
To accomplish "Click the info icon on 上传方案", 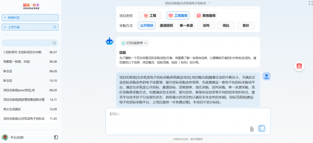I will coord(55,27).
